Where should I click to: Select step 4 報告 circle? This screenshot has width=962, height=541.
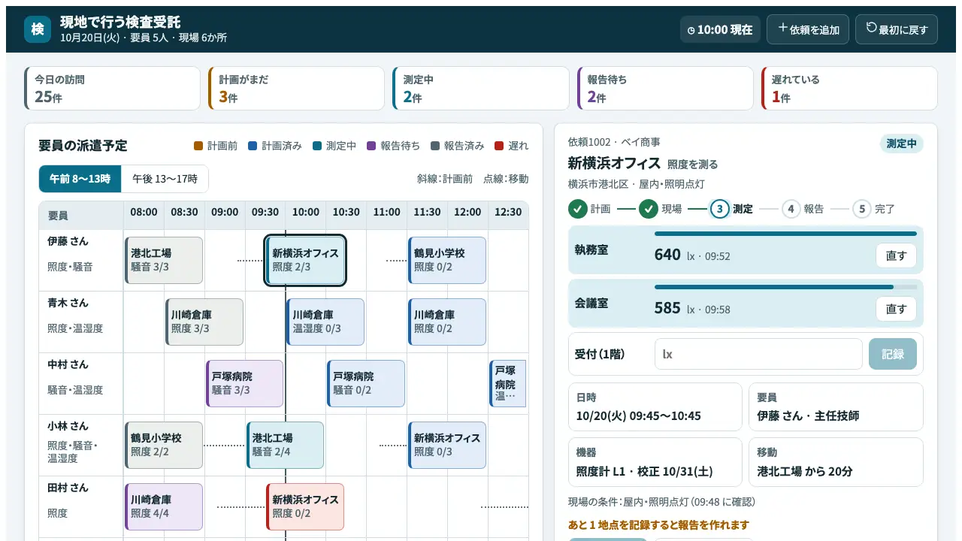[x=791, y=209]
